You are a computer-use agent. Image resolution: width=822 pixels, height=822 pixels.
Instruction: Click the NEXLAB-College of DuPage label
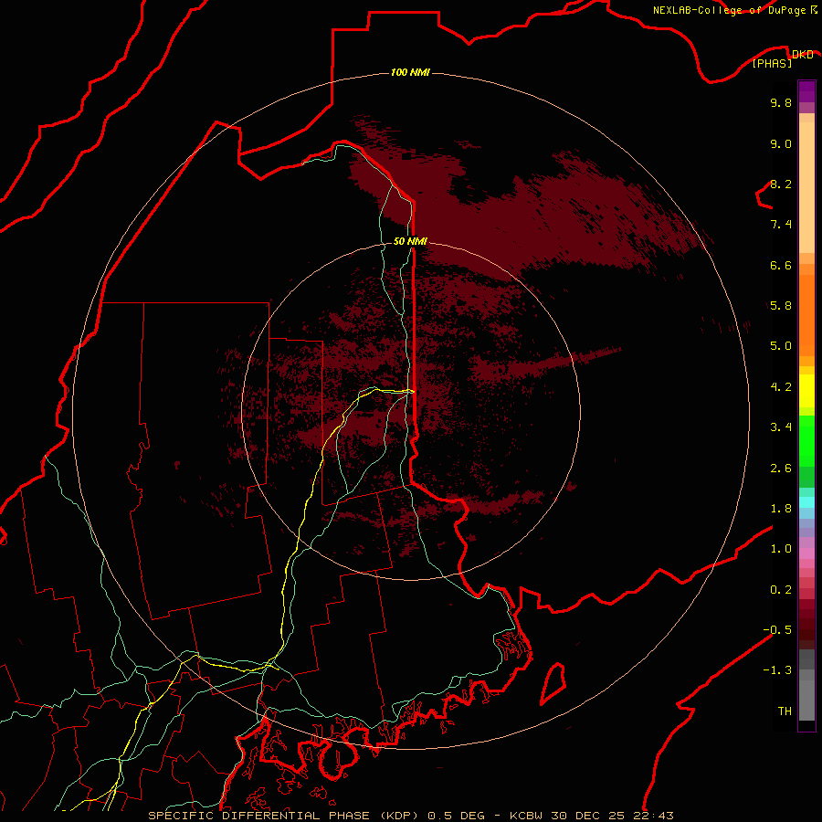pos(731,10)
